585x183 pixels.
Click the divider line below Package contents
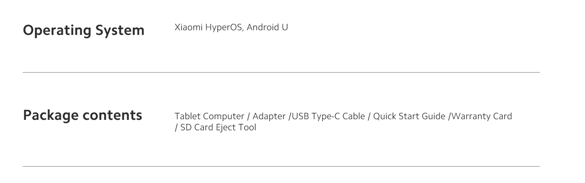pyautogui.click(x=281, y=166)
